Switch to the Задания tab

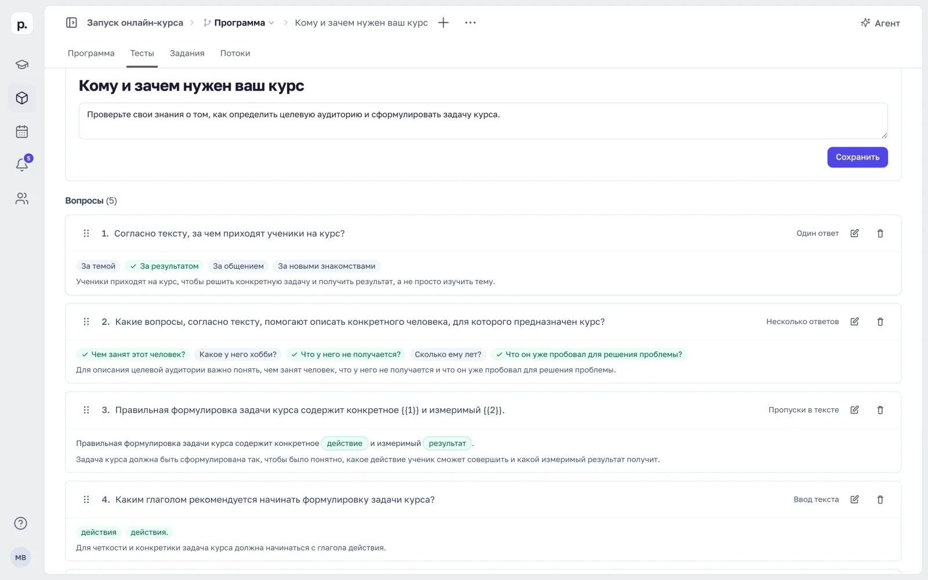[187, 53]
